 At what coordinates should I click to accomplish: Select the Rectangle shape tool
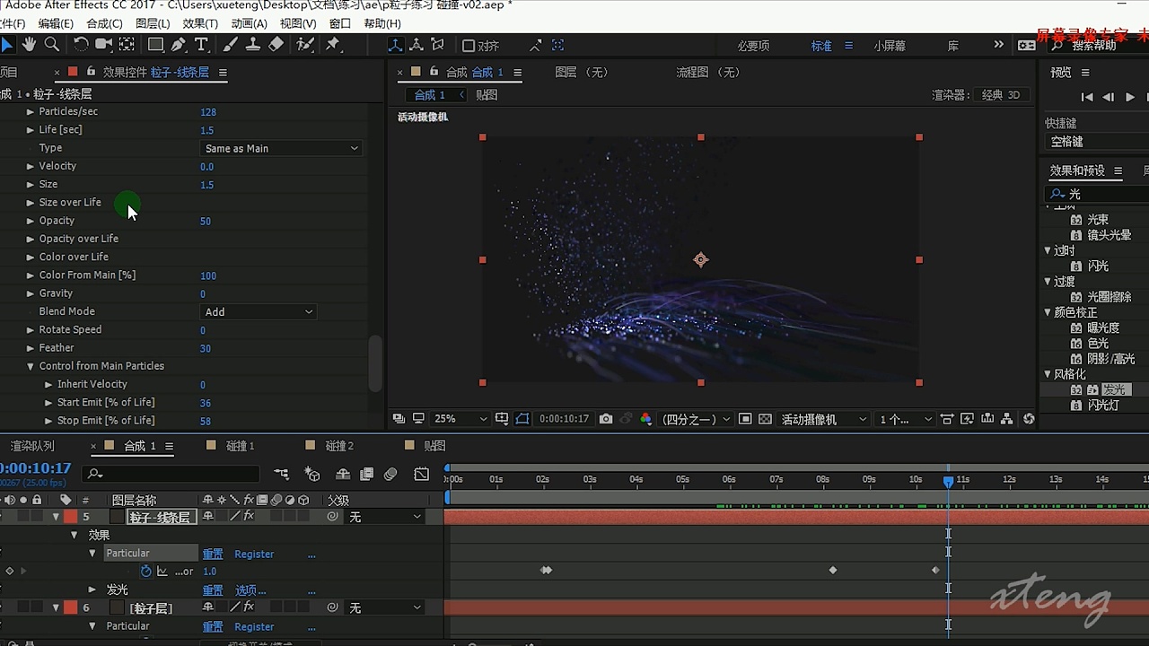click(155, 44)
